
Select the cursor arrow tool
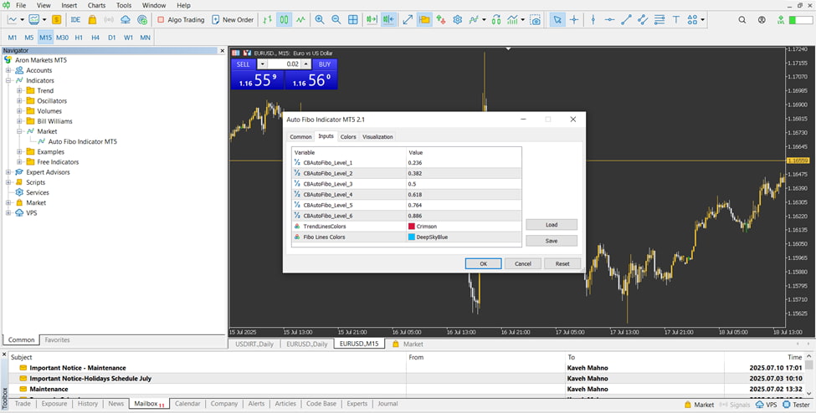tap(557, 20)
